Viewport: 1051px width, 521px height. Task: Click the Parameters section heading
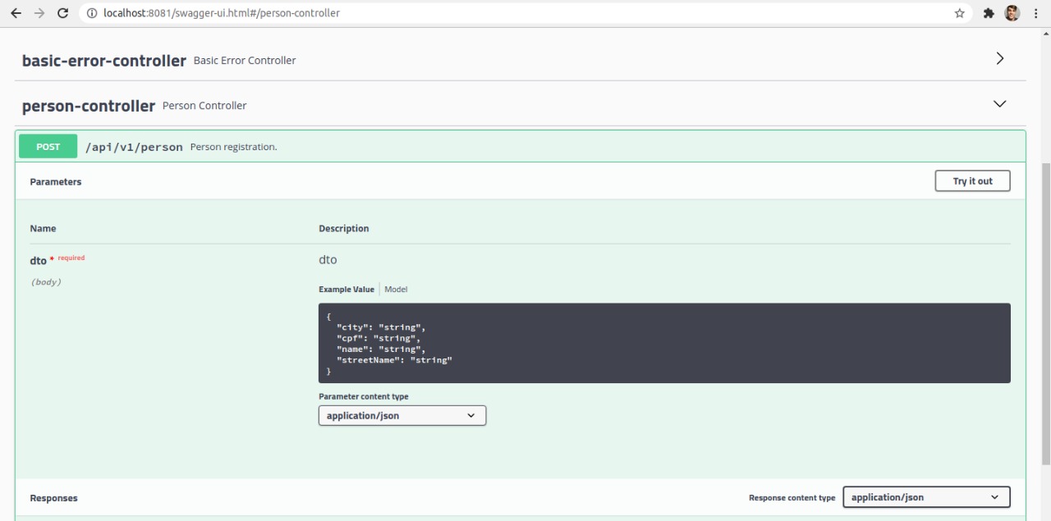click(56, 181)
